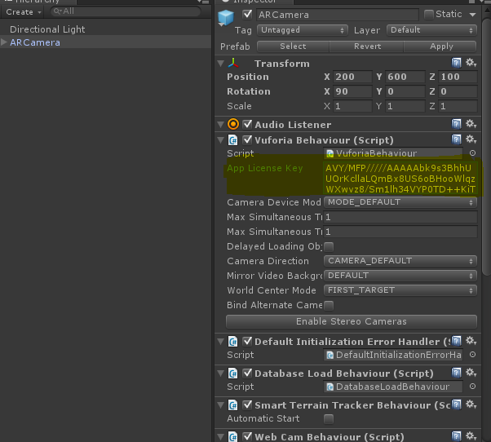Click the Scale X field value 1
The image size is (491, 442).
point(352,106)
